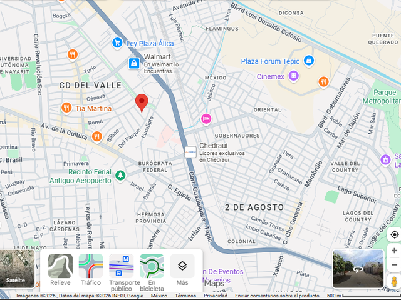
Task: Click the Chedraui store logo marker
Action: (x=190, y=152)
